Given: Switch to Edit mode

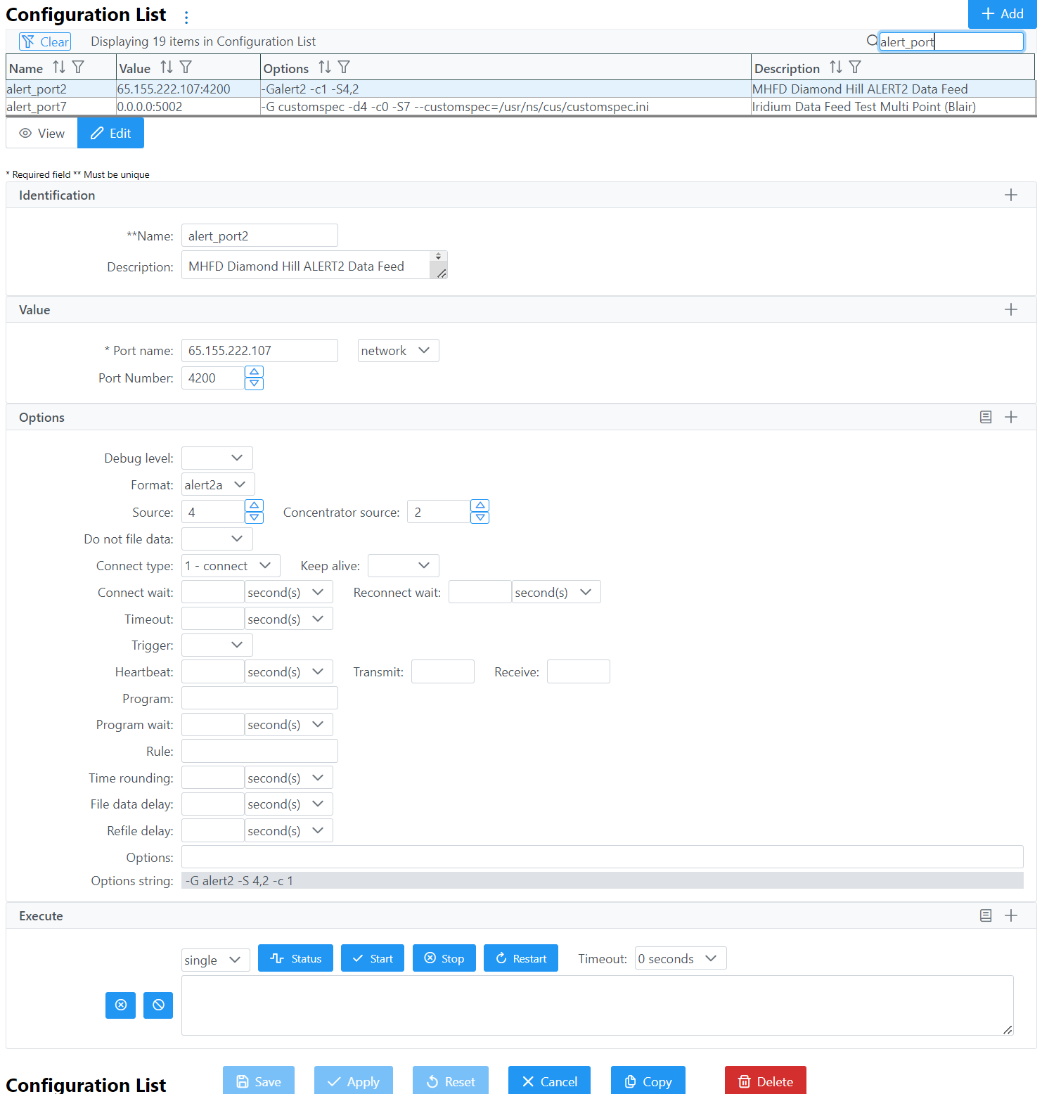Looking at the screenshot, I should click(111, 134).
